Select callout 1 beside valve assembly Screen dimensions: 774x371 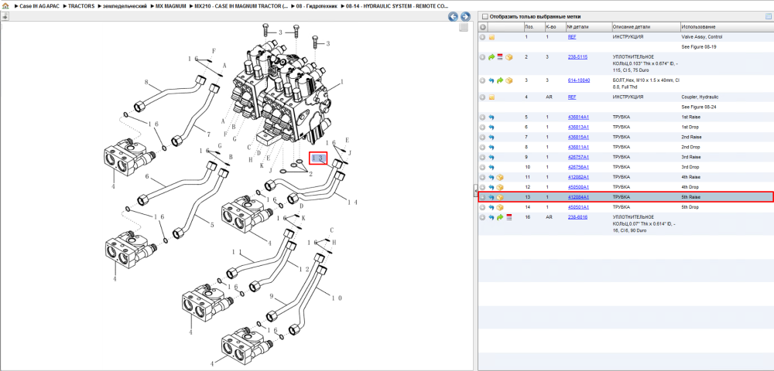pyautogui.click(x=341, y=82)
